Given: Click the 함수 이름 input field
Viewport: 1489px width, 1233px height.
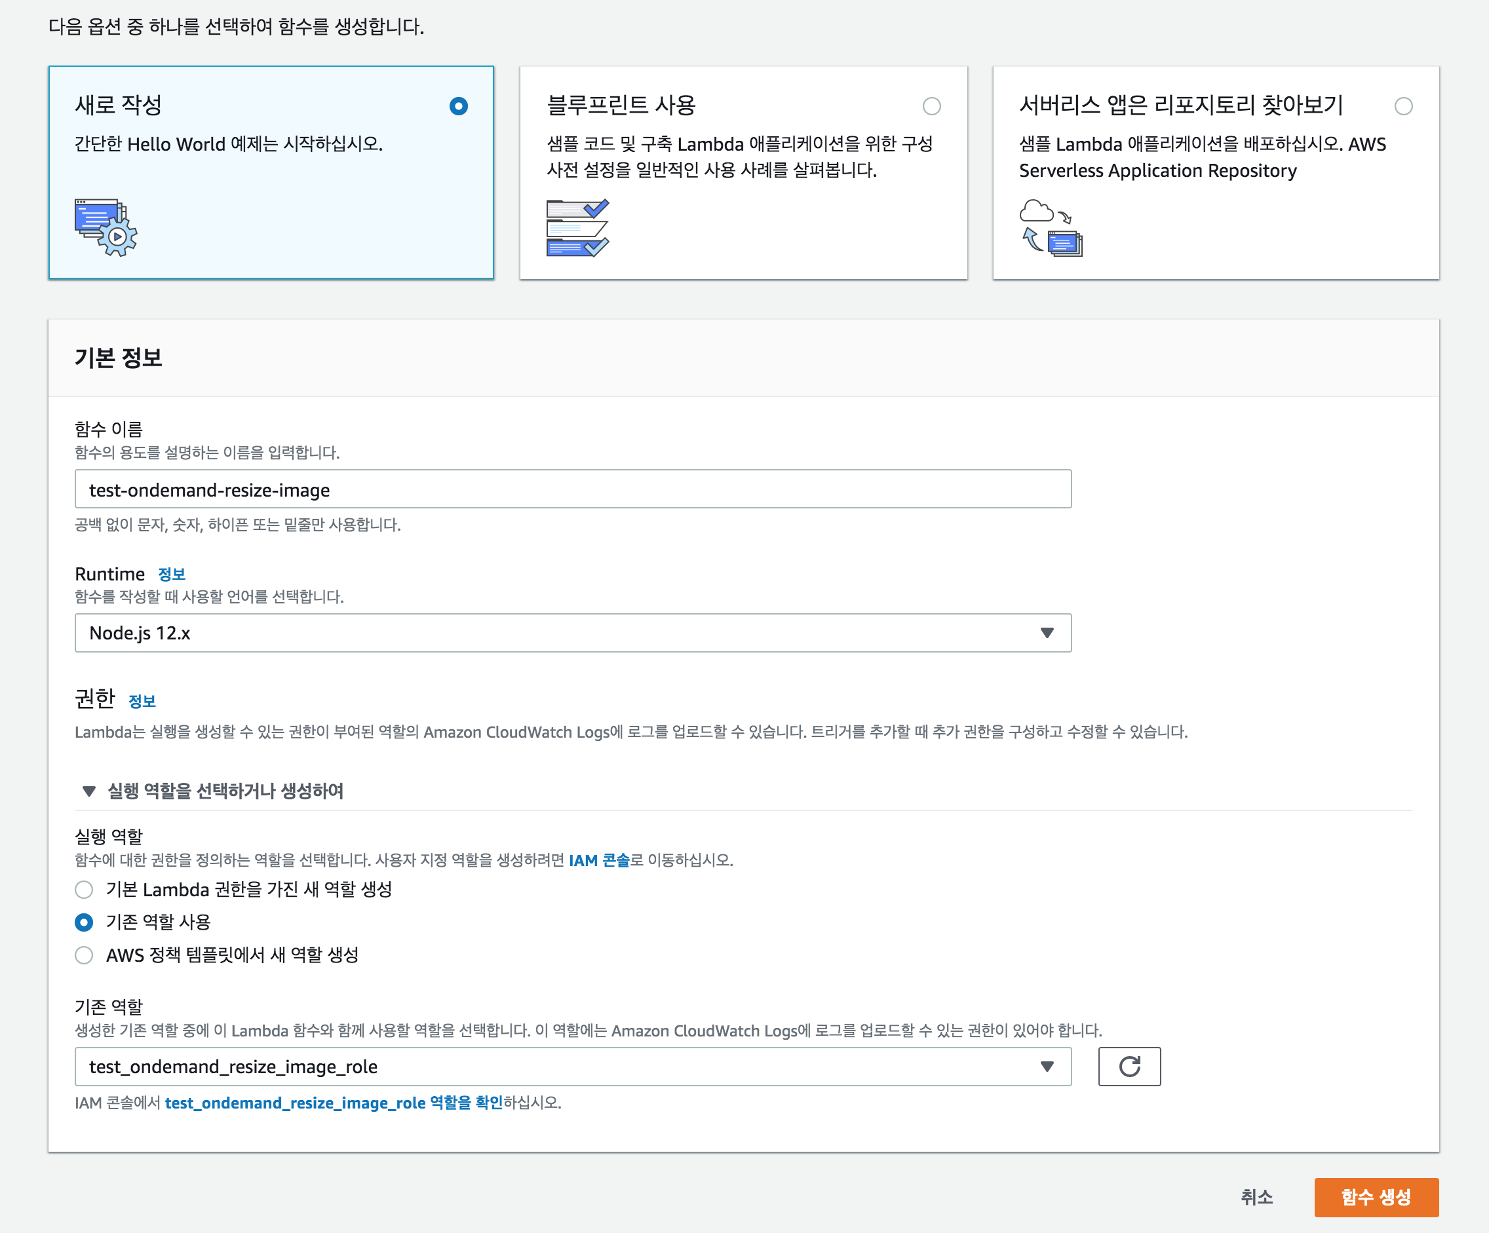Looking at the screenshot, I should pyautogui.click(x=572, y=489).
